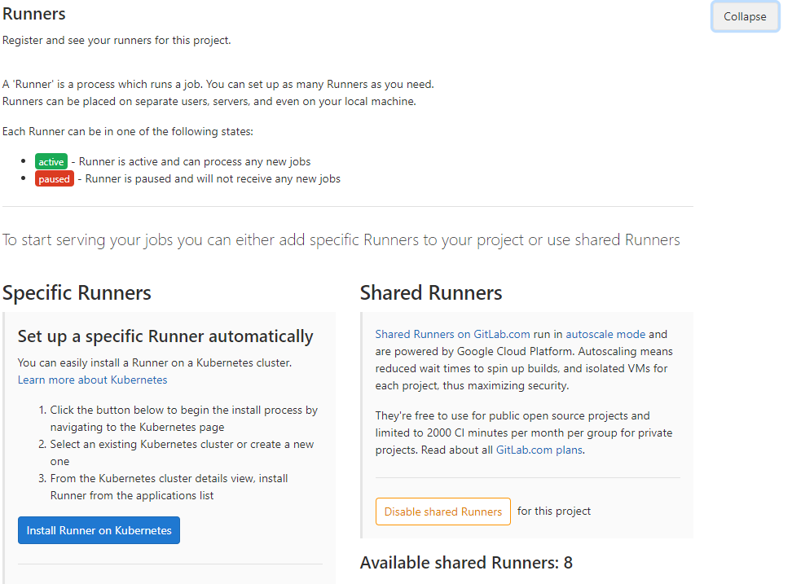Click the Shared Runners heading

[x=431, y=292]
